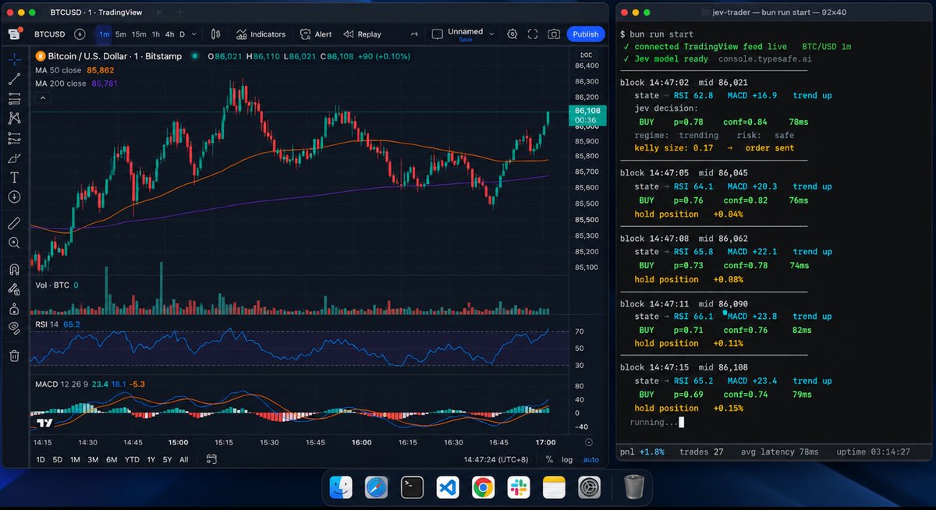
Task: Switch to the 4h timeframe
Action: click(x=169, y=34)
